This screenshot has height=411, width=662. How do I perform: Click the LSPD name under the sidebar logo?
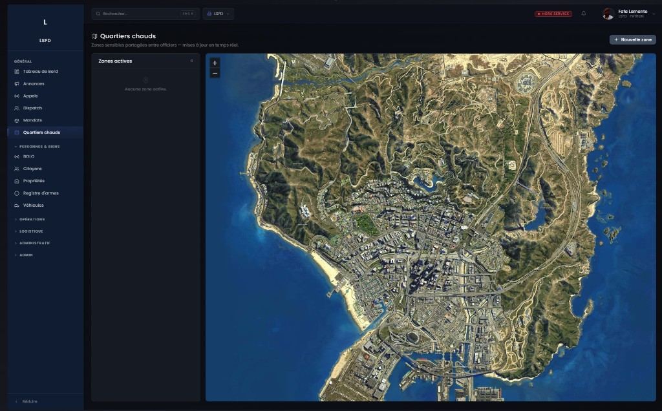click(x=45, y=41)
